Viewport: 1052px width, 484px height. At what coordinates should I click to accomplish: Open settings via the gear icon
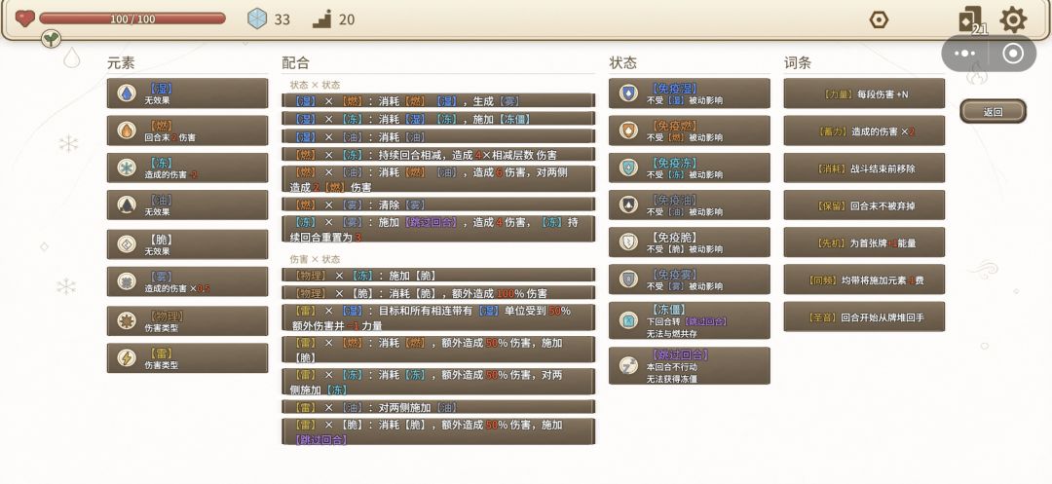coord(1013,19)
